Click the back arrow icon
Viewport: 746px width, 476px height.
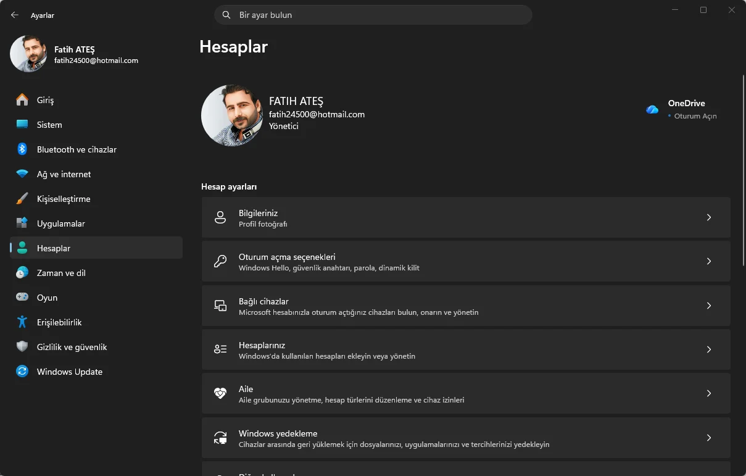point(15,15)
